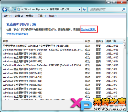Click the refresh button beside address bar
The height and width of the screenshot is (112, 128).
(84, 9)
